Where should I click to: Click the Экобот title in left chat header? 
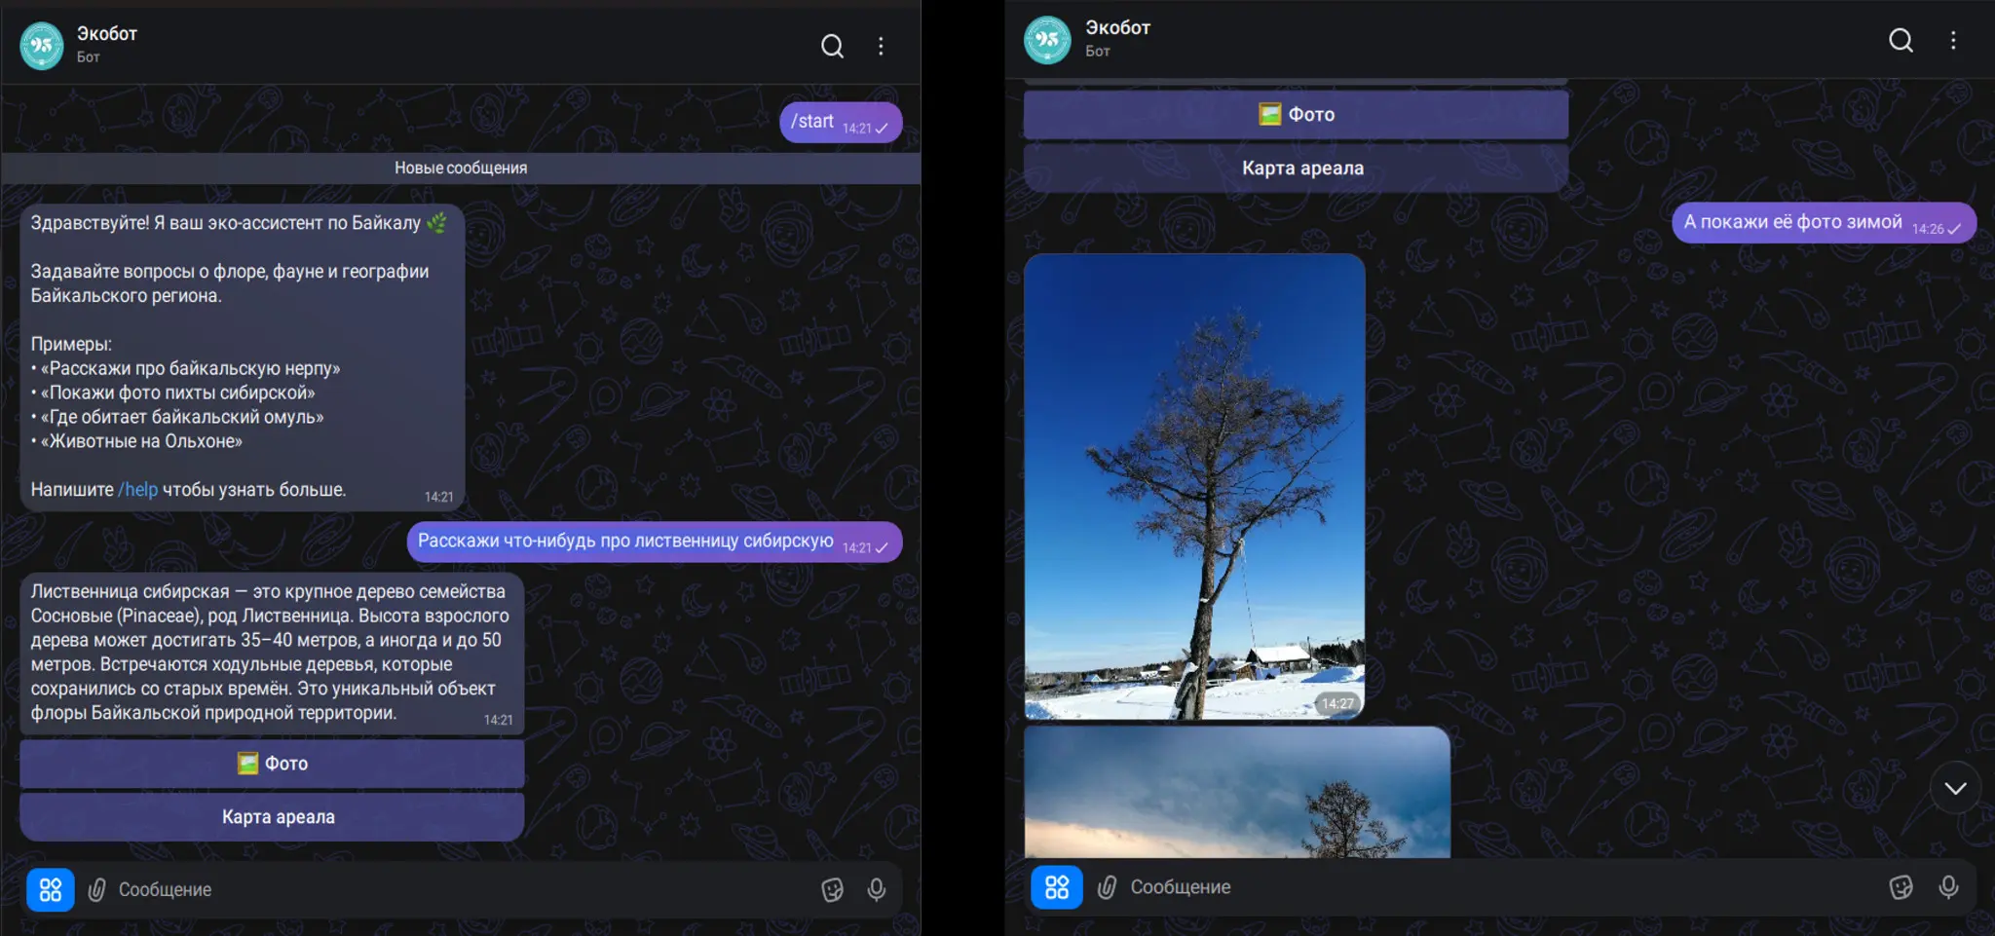pos(107,33)
